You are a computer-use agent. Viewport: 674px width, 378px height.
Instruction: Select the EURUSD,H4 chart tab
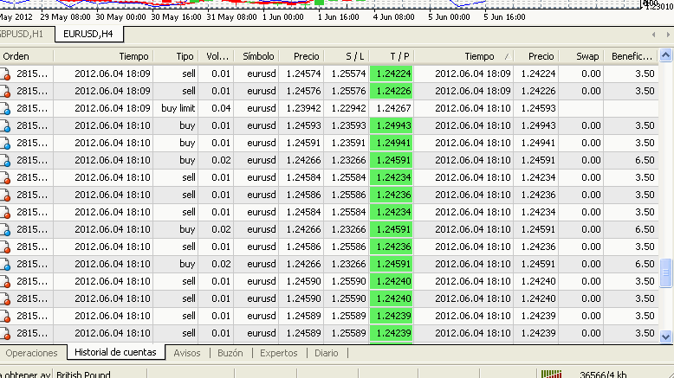click(88, 34)
